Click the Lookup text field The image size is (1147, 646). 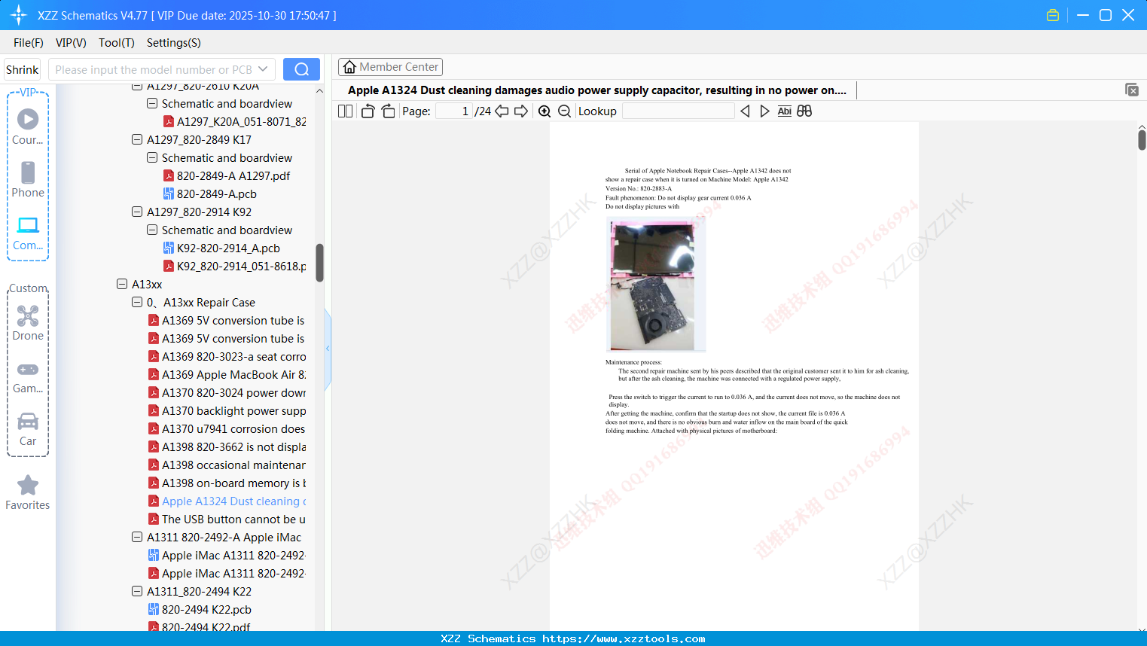(678, 111)
